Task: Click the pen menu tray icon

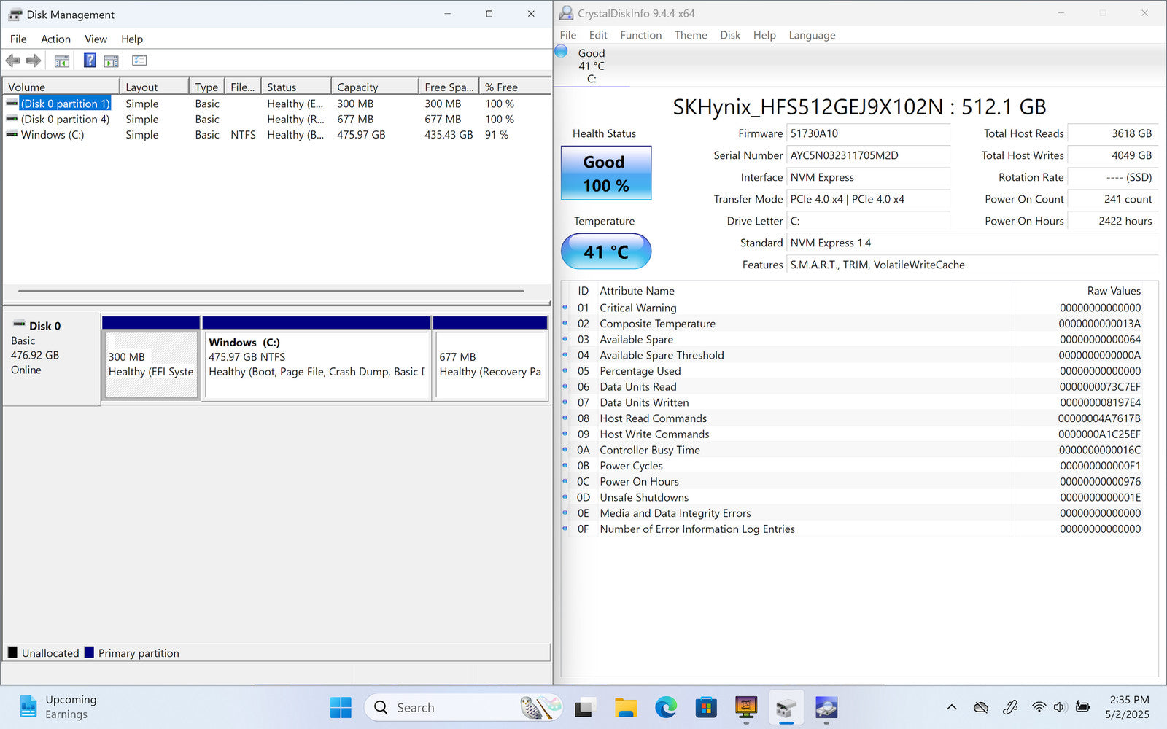Action: pyautogui.click(x=1010, y=707)
